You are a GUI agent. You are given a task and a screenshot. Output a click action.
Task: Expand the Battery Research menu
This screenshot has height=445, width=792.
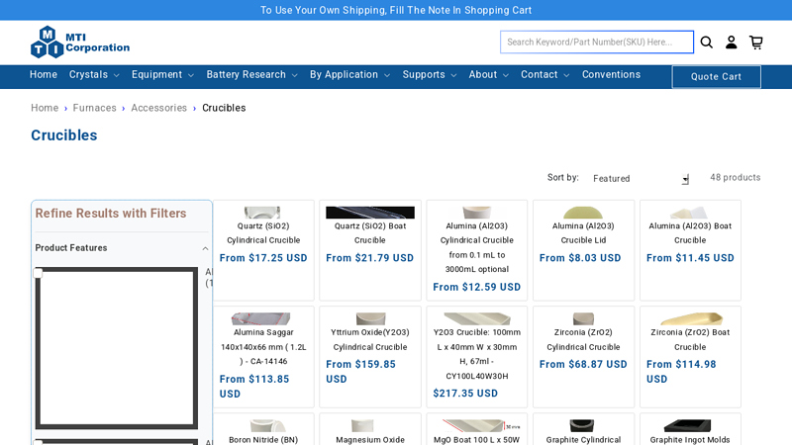251,75
